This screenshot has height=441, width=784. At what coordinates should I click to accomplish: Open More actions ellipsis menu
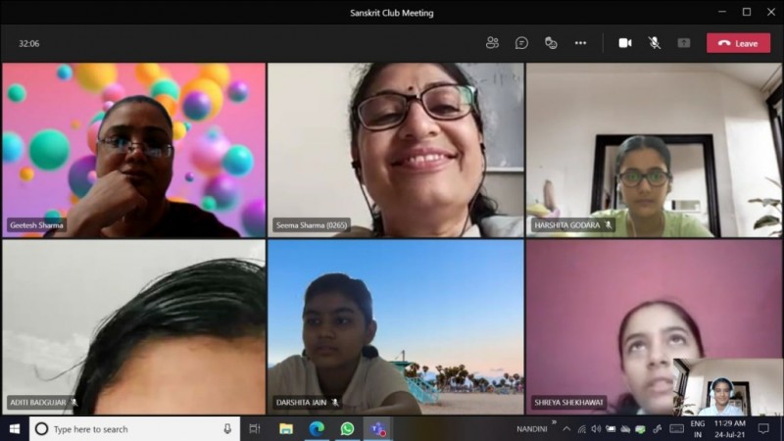point(580,43)
